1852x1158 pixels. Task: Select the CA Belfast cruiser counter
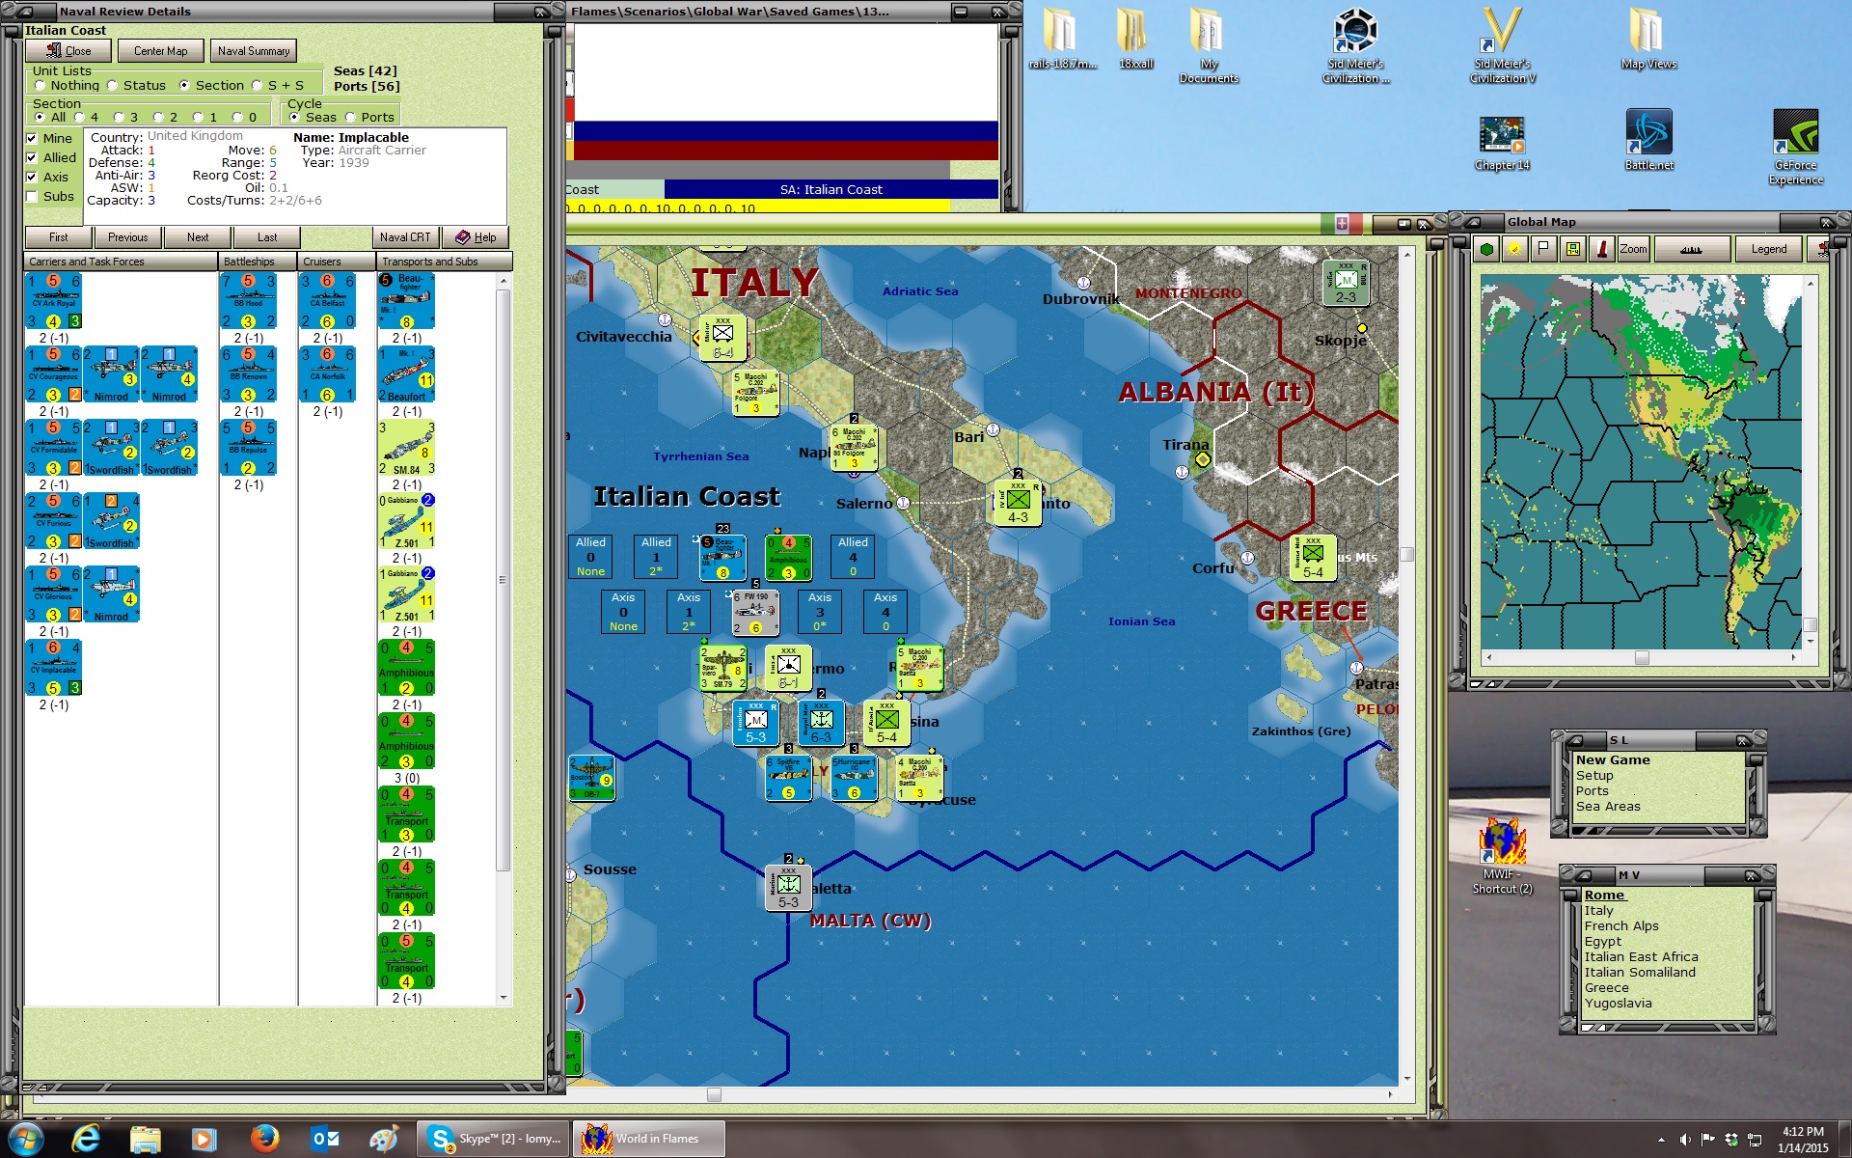pyautogui.click(x=328, y=301)
